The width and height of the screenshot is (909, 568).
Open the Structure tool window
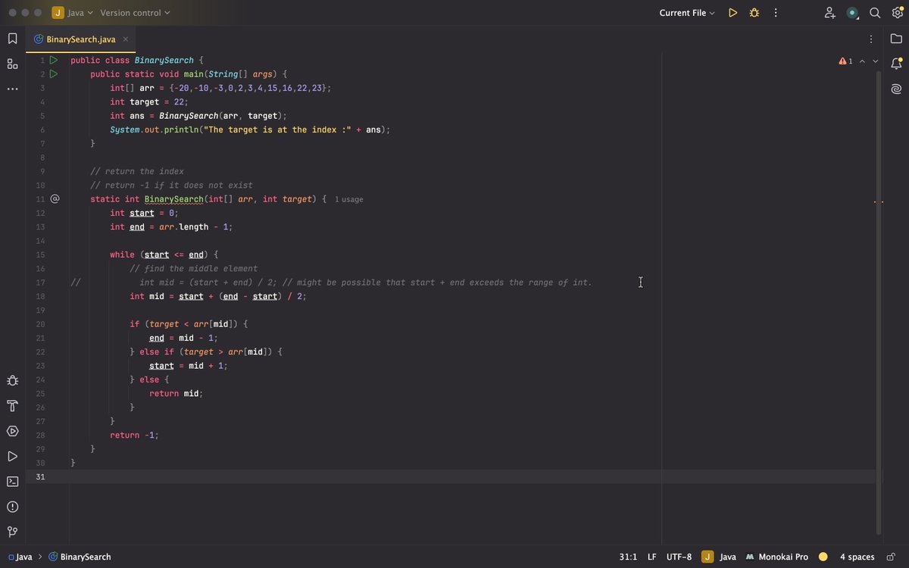12,64
